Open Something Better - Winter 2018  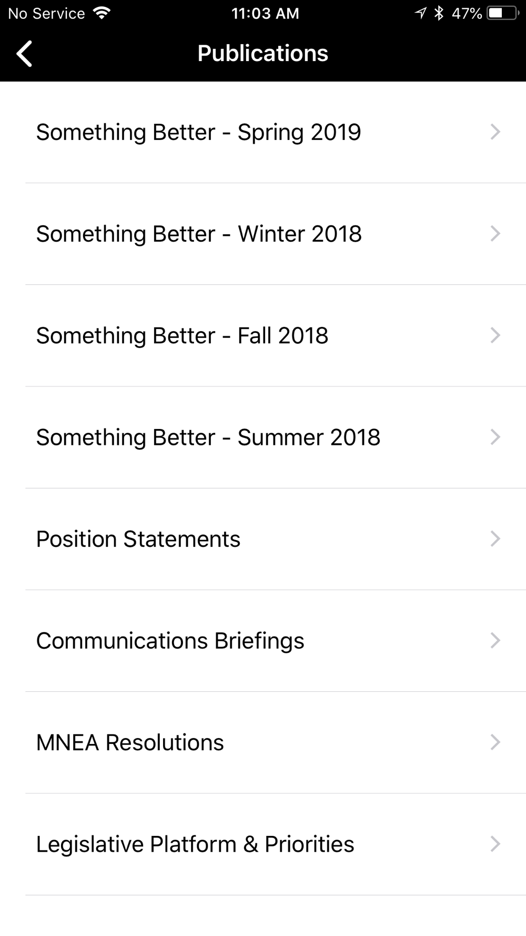point(199,234)
